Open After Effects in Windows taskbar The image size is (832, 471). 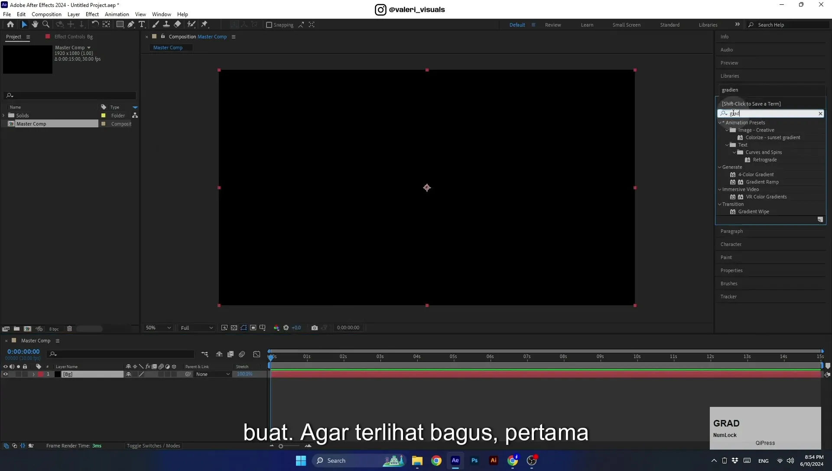point(455,461)
